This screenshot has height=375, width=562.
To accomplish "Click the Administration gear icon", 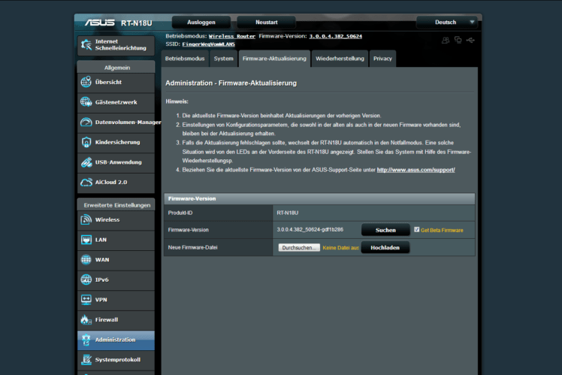I will click(86, 340).
